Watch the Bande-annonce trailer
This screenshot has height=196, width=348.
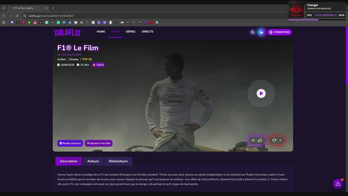pos(70,143)
